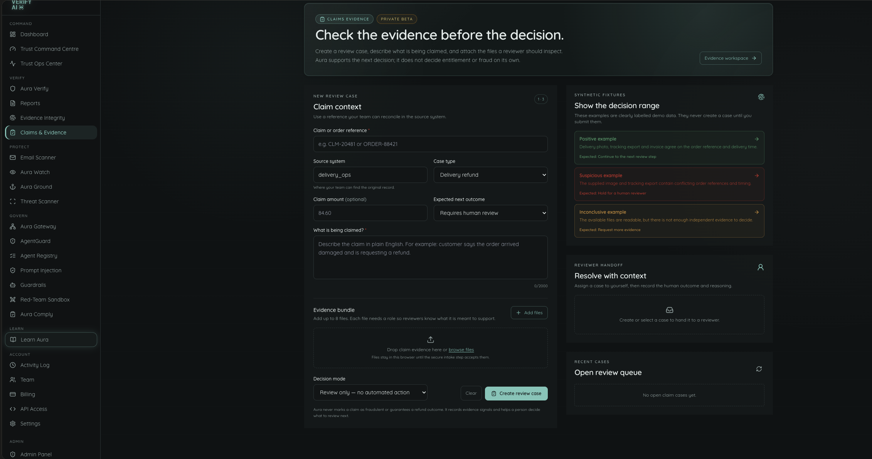872x459 pixels.
Task: Click the Aura Comply clipboard icon
Action: click(13, 314)
